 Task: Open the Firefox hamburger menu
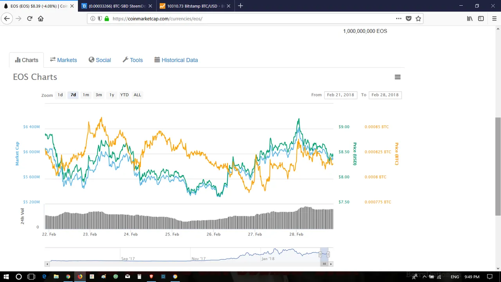[494, 18]
